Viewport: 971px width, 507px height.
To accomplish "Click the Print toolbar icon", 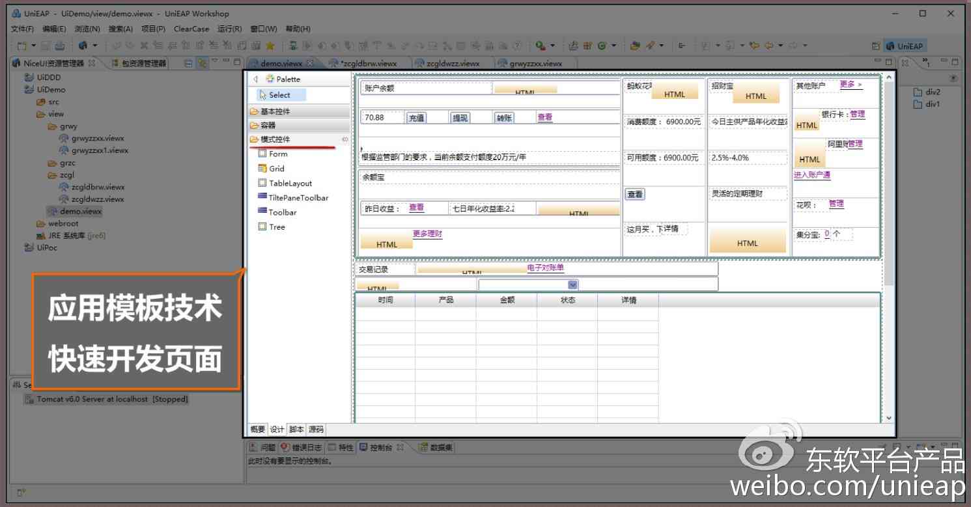I will (60, 46).
